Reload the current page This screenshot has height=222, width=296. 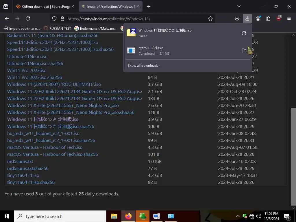tap(28, 18)
